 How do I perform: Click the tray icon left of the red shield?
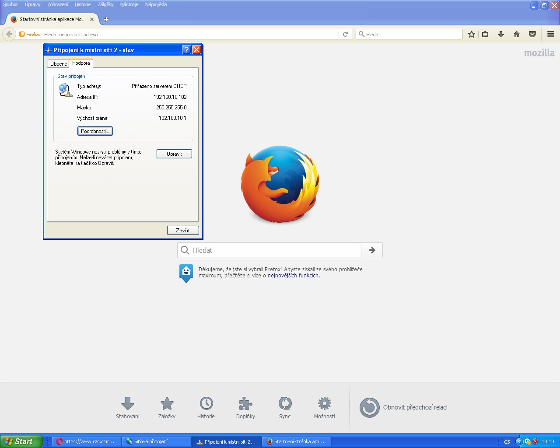pyautogui.click(x=527, y=441)
